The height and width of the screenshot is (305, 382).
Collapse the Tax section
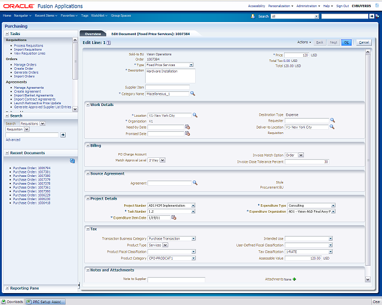point(88,229)
